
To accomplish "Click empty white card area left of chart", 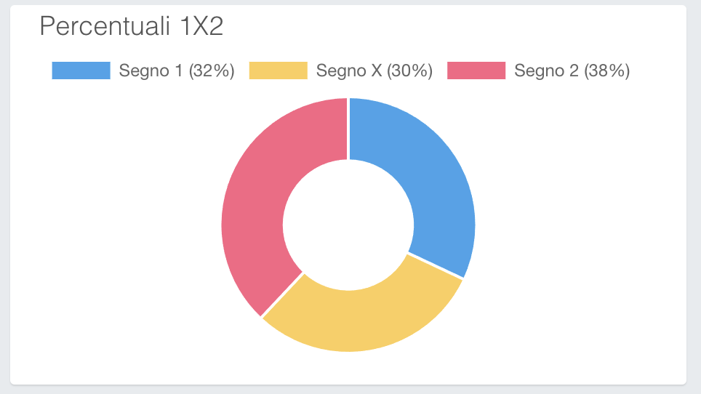I will (116, 223).
